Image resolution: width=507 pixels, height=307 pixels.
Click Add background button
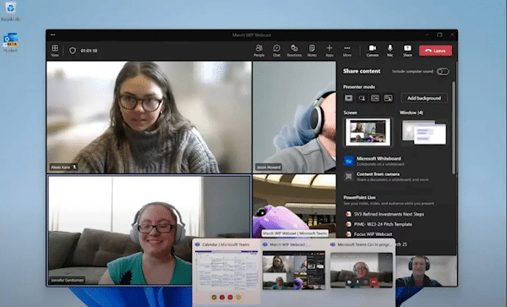pos(424,98)
